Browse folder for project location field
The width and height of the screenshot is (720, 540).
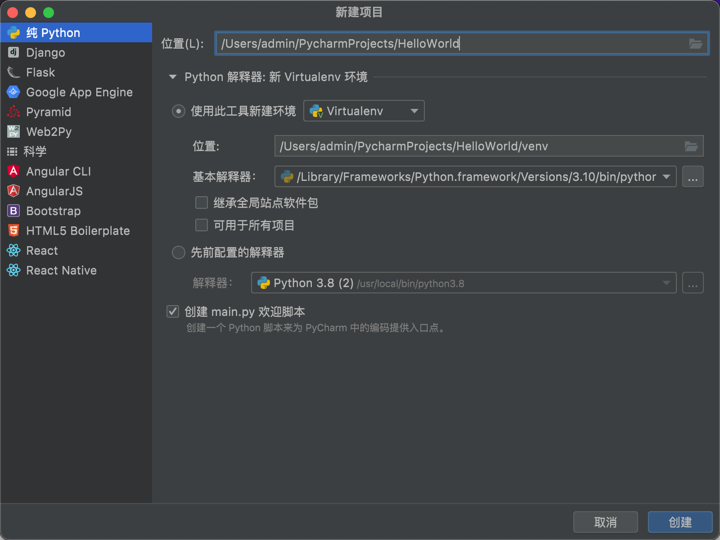pos(695,44)
